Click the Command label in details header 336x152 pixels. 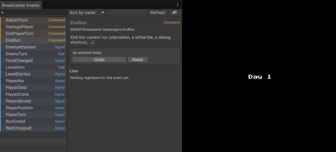[172, 22]
